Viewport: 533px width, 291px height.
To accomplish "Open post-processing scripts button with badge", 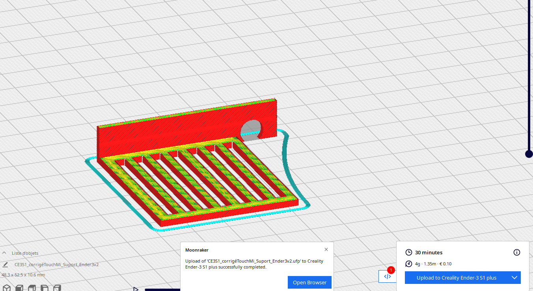I will click(387, 276).
